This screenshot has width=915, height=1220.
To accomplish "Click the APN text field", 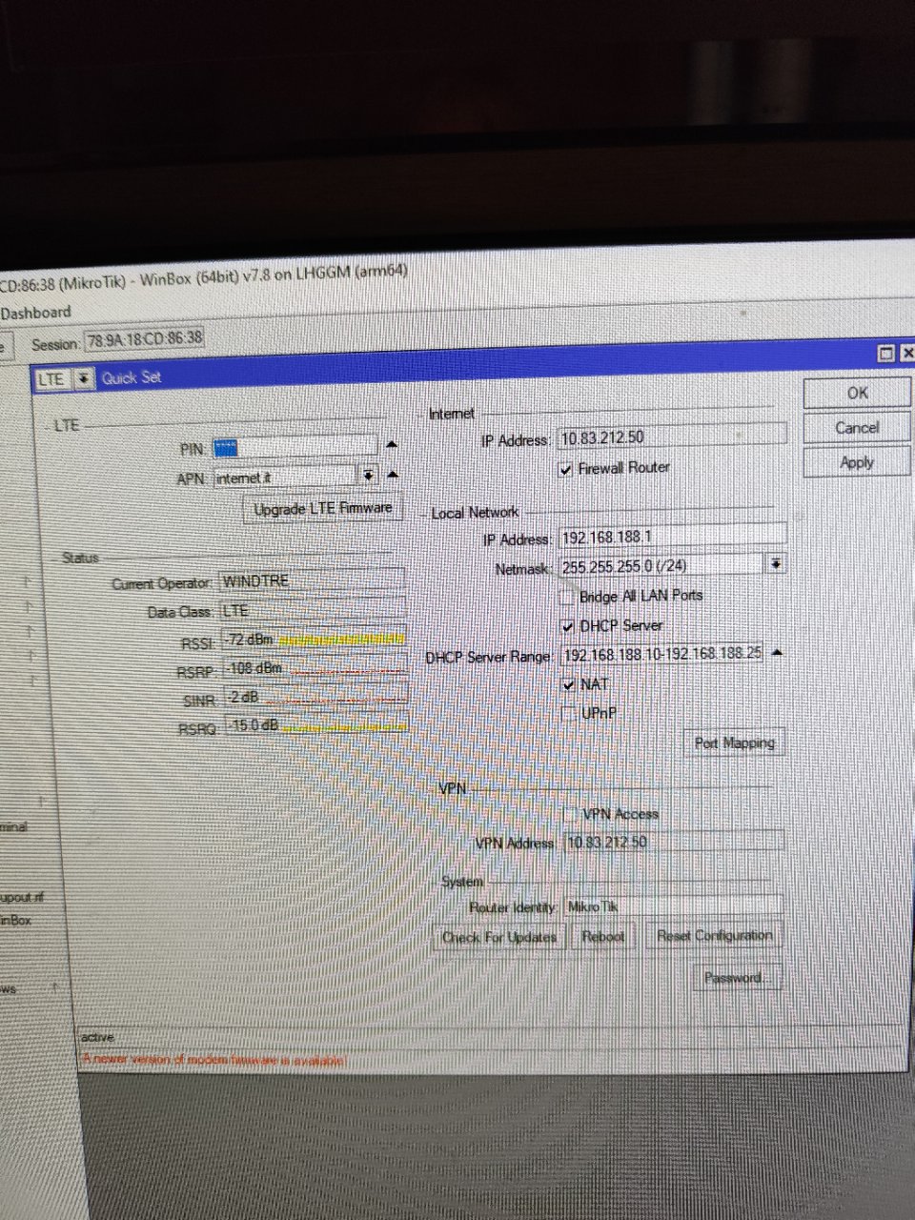I will 285,478.
